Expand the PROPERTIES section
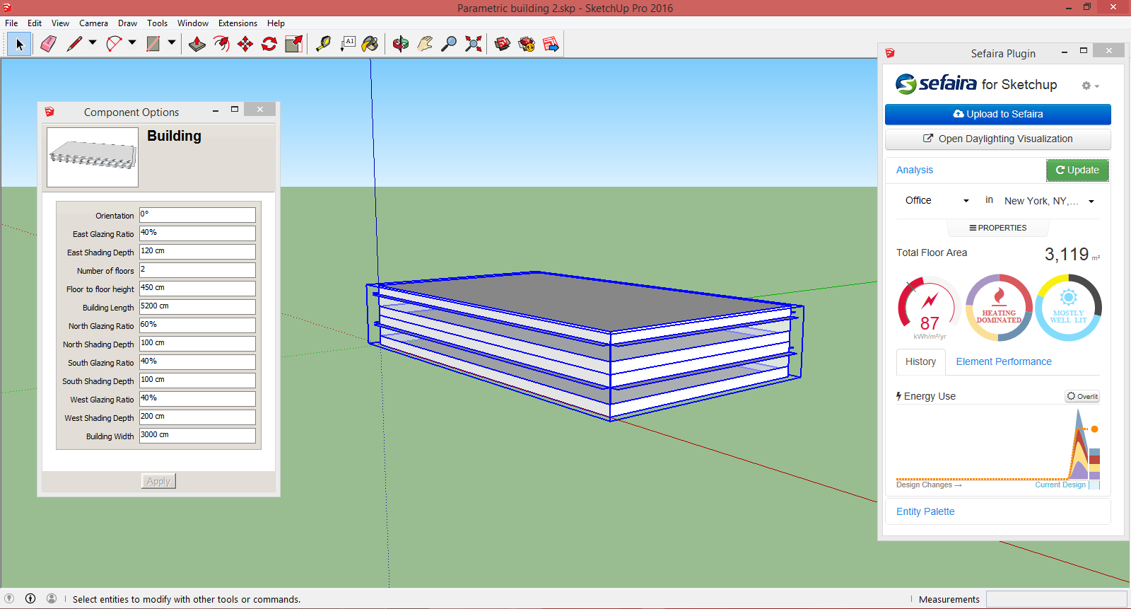Screen dimensions: 1131x609 997,228
